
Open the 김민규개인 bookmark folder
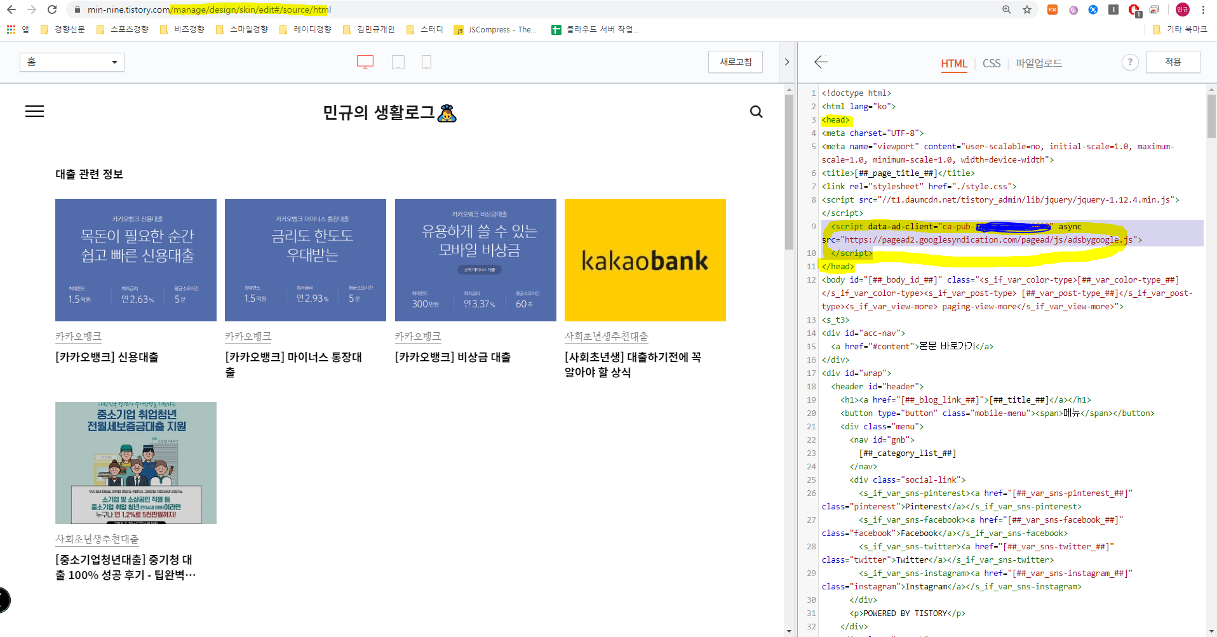[368, 29]
